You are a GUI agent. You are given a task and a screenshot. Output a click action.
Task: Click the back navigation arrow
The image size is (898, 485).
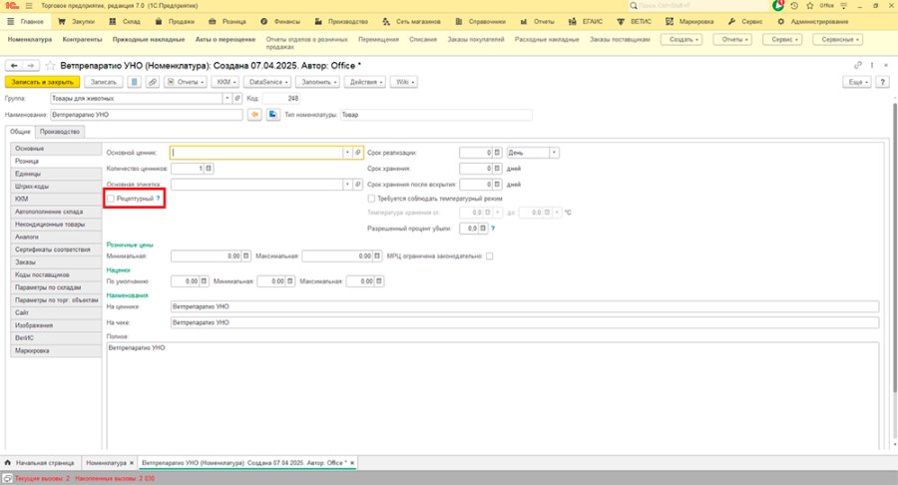click(14, 66)
